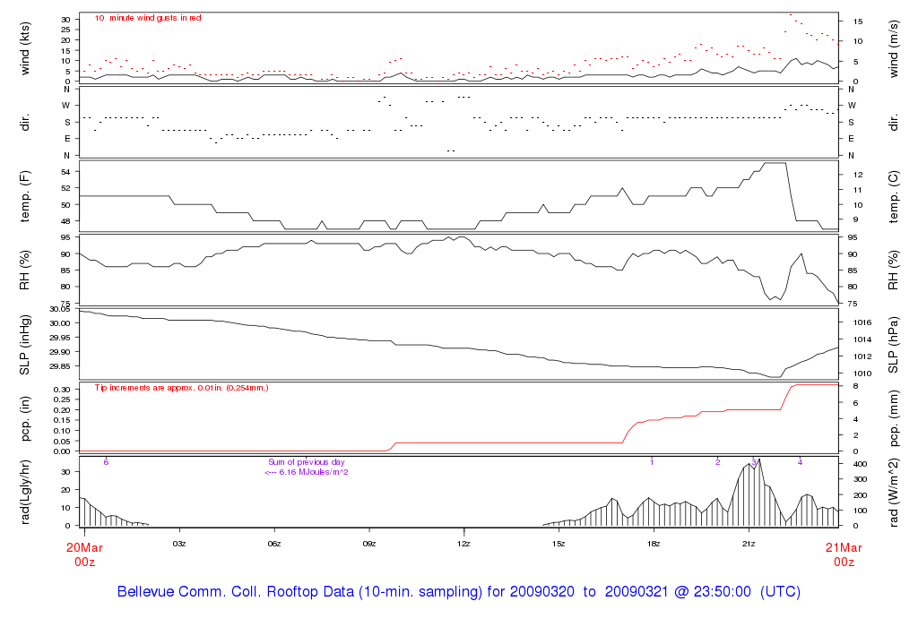This screenshot has width=918, height=627.
Task: Select the '0.05' precipitation axis value
Action: (62, 441)
